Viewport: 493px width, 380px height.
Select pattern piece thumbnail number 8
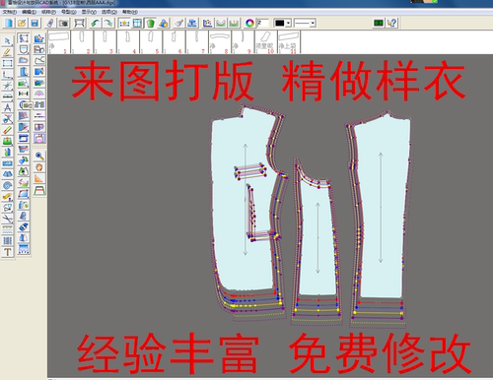(x=220, y=42)
